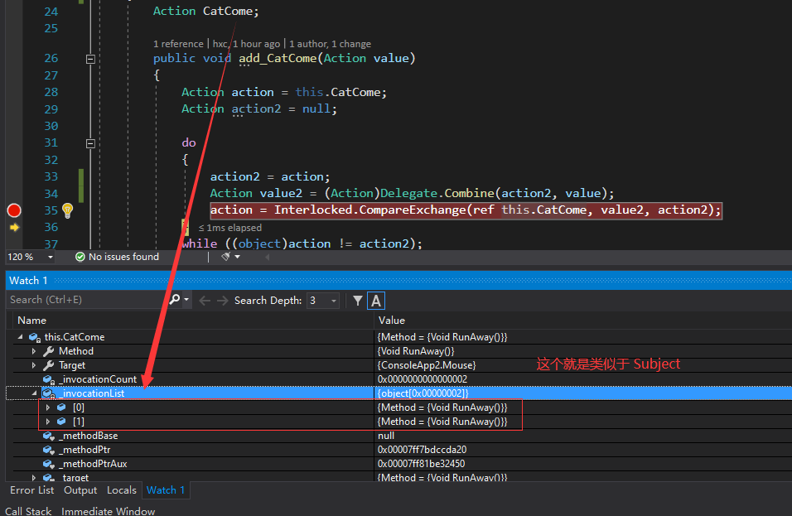Viewport: 792px width, 516px height.
Task: Expand the [0] invocation list entry
Action: click(x=48, y=407)
